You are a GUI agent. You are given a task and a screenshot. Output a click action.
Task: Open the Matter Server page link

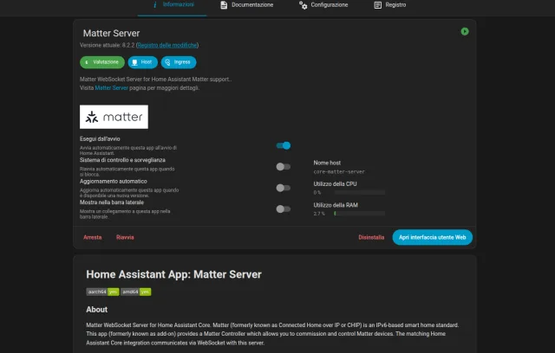pyautogui.click(x=111, y=88)
